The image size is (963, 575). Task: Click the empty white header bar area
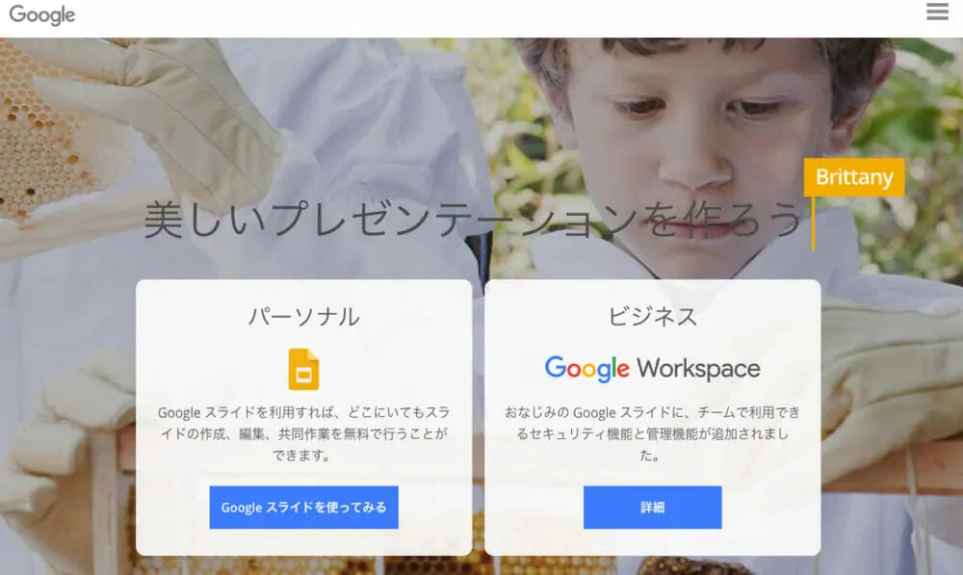click(491, 17)
